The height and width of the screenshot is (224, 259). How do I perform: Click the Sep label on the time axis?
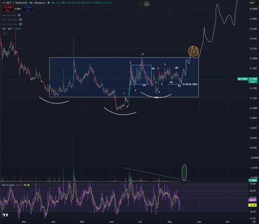tap(199, 221)
